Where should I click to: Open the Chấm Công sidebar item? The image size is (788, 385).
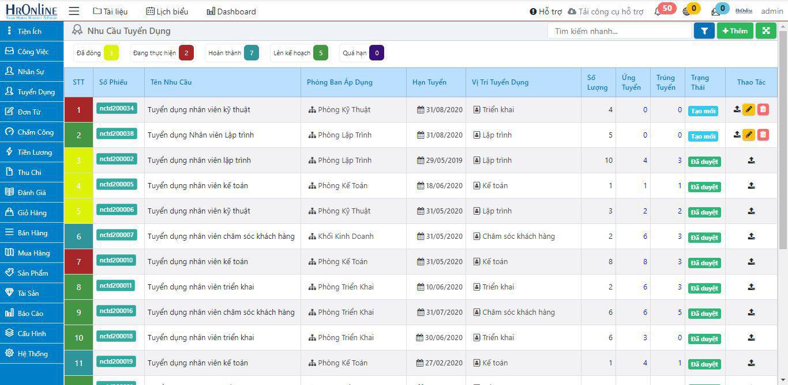32,132
